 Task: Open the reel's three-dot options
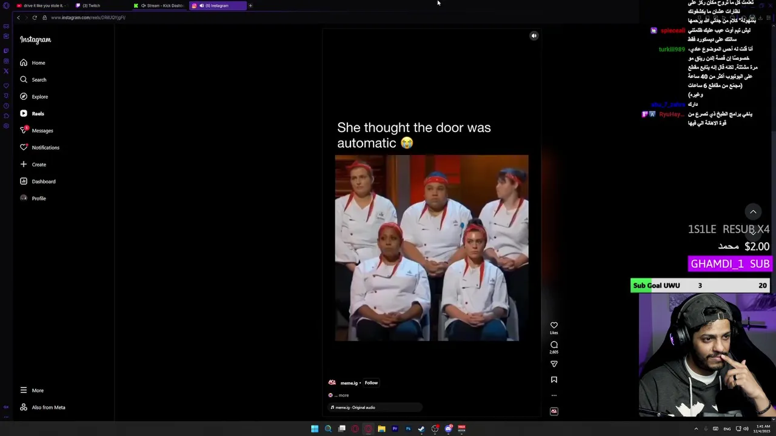[x=554, y=395]
